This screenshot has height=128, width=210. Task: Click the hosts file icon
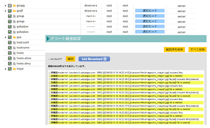point(14,53)
